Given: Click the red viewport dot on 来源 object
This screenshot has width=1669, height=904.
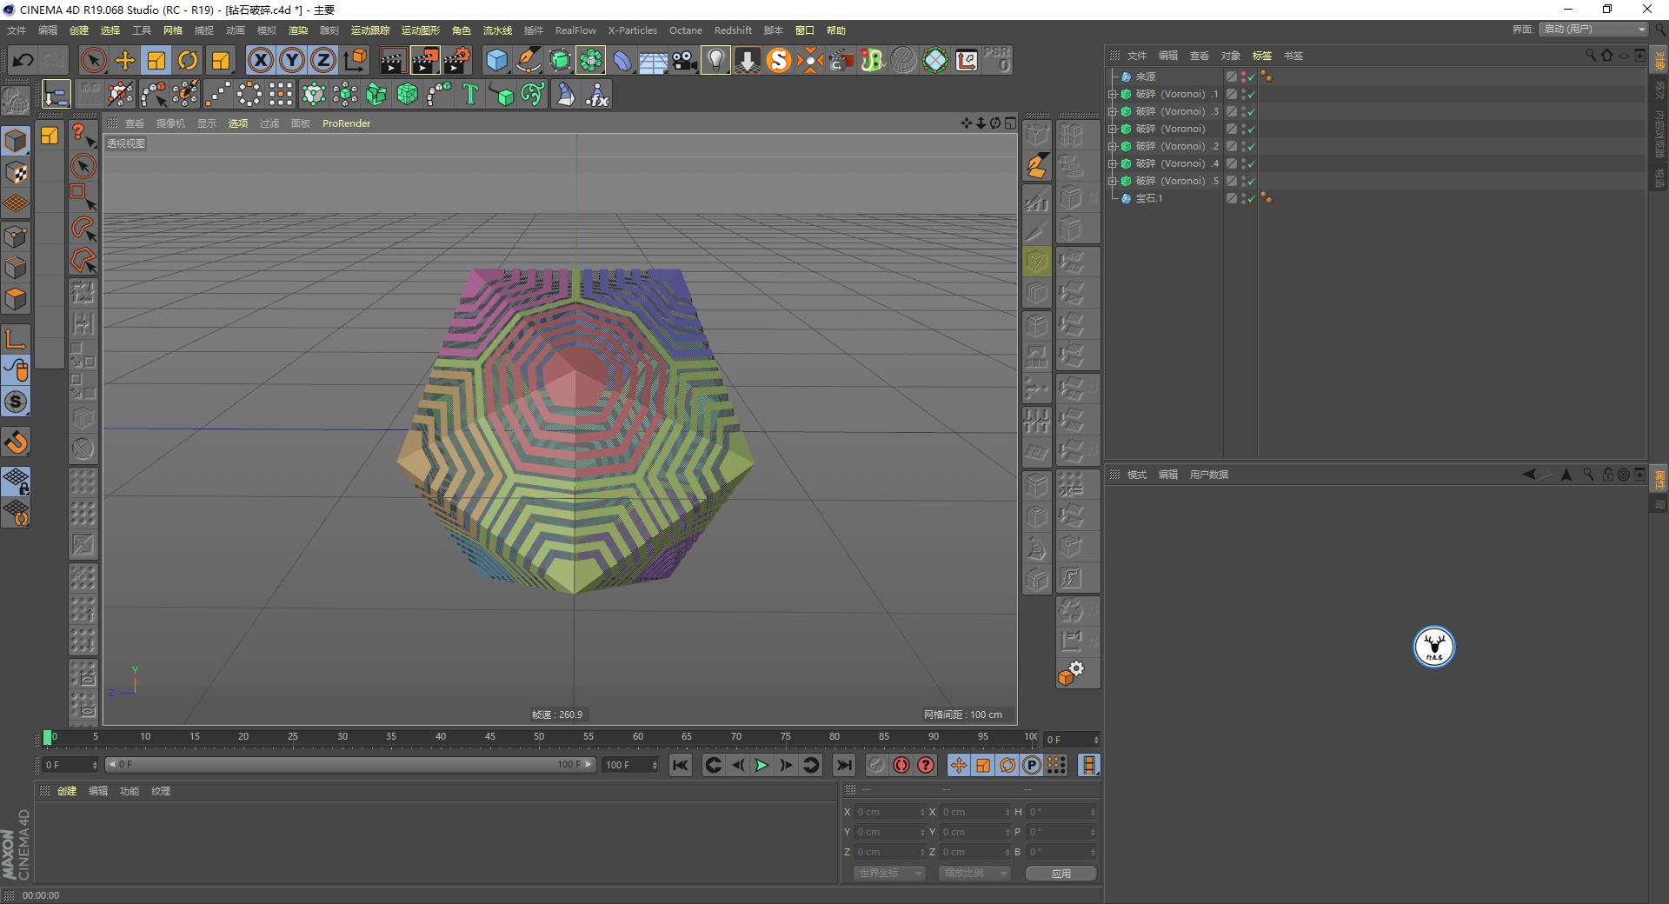Looking at the screenshot, I should pyautogui.click(x=1245, y=74).
